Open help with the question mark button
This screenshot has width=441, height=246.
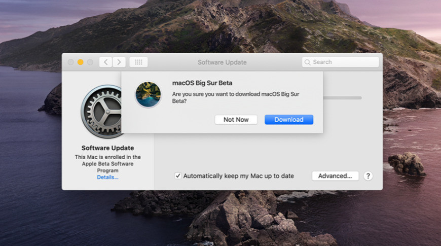point(368,176)
